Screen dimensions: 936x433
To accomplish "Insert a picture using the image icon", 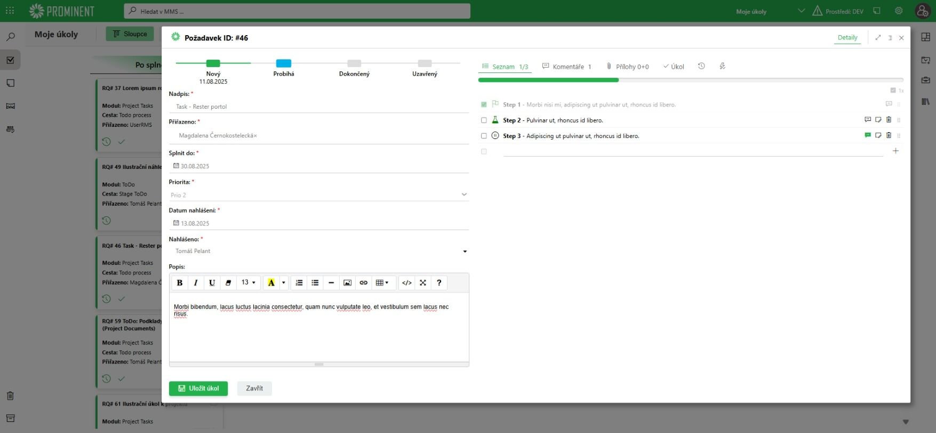I will coord(347,283).
